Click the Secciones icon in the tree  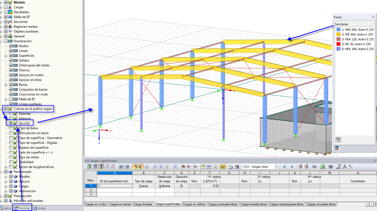coord(11,22)
